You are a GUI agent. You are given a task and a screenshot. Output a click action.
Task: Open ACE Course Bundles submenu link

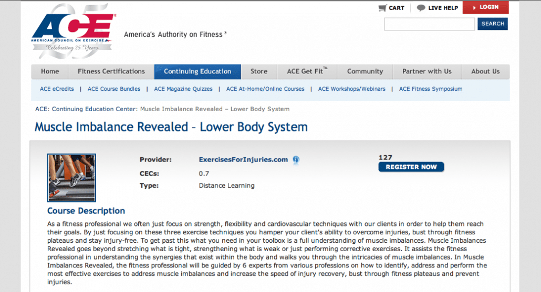coord(114,89)
